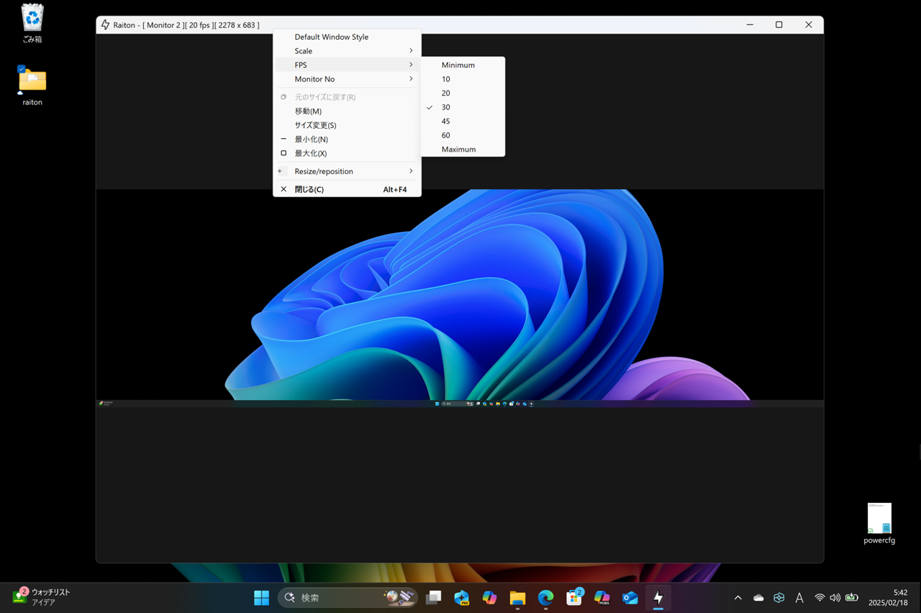Image resolution: width=921 pixels, height=613 pixels.
Task: Maximize the Raiton window from the title bar
Action: click(779, 25)
